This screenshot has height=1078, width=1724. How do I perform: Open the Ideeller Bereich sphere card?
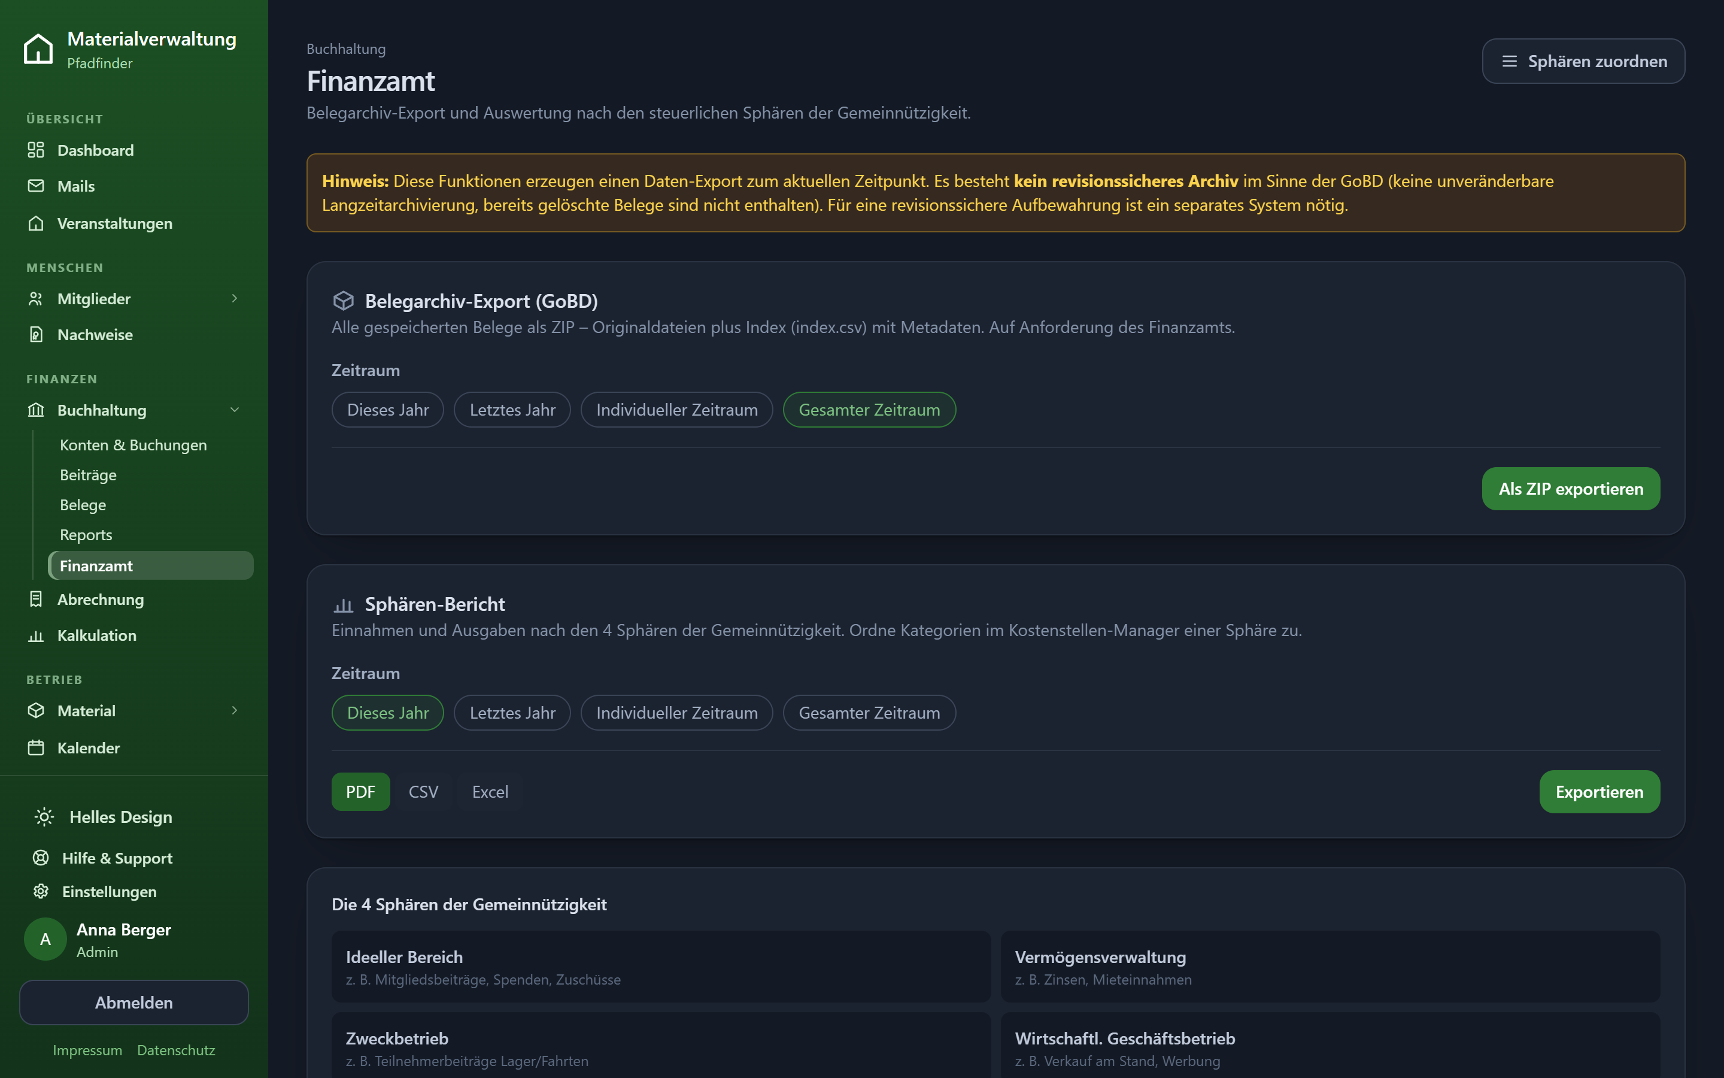(x=661, y=967)
